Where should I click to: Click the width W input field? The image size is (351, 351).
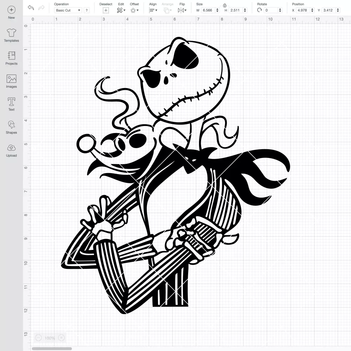[x=208, y=10]
